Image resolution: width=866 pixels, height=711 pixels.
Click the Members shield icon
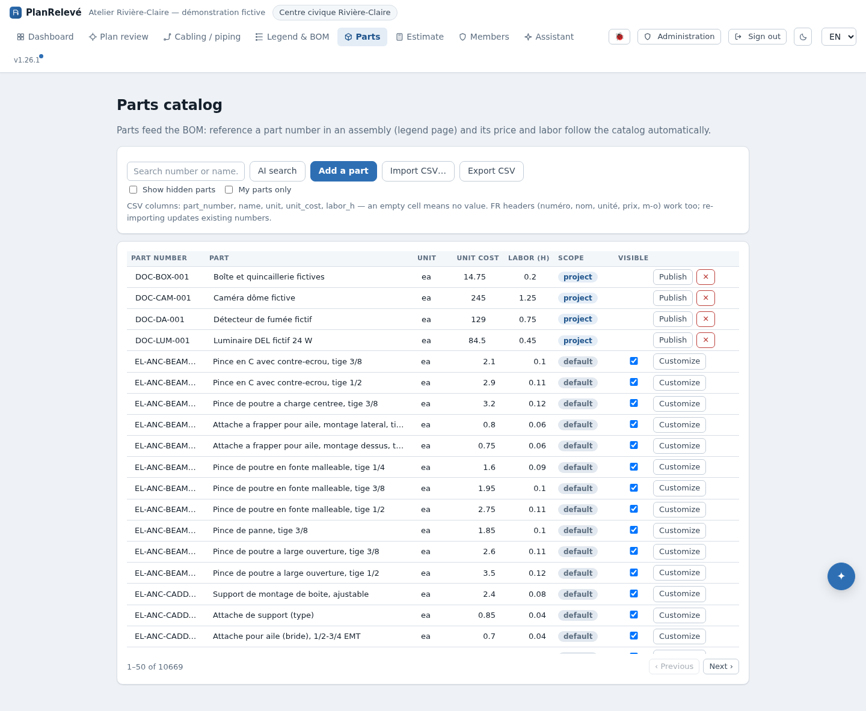point(462,37)
